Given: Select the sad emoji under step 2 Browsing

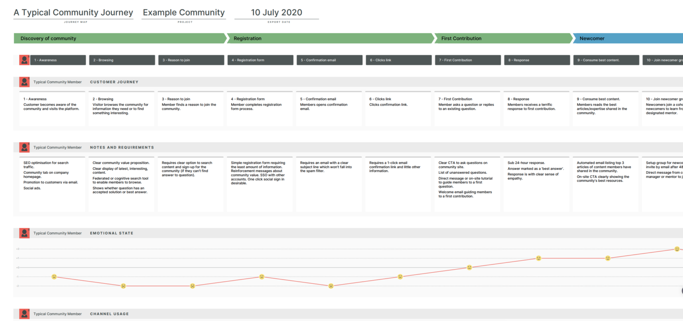Looking at the screenshot, I should click(x=123, y=286).
